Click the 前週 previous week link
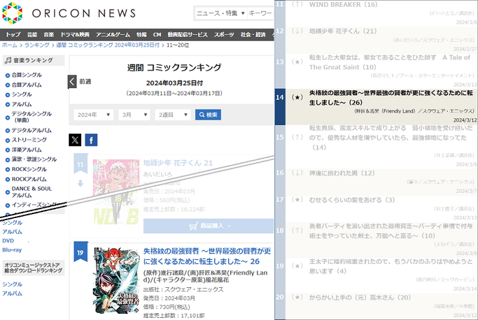Screen dimensions: 478x320 85,81
